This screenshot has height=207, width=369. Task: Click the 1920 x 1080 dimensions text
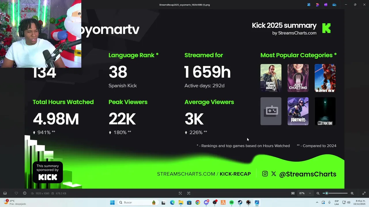pos(42,193)
